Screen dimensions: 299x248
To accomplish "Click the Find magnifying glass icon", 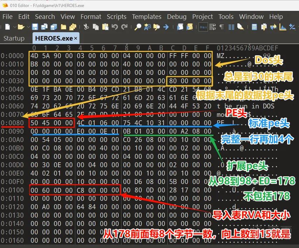I will (138, 27).
